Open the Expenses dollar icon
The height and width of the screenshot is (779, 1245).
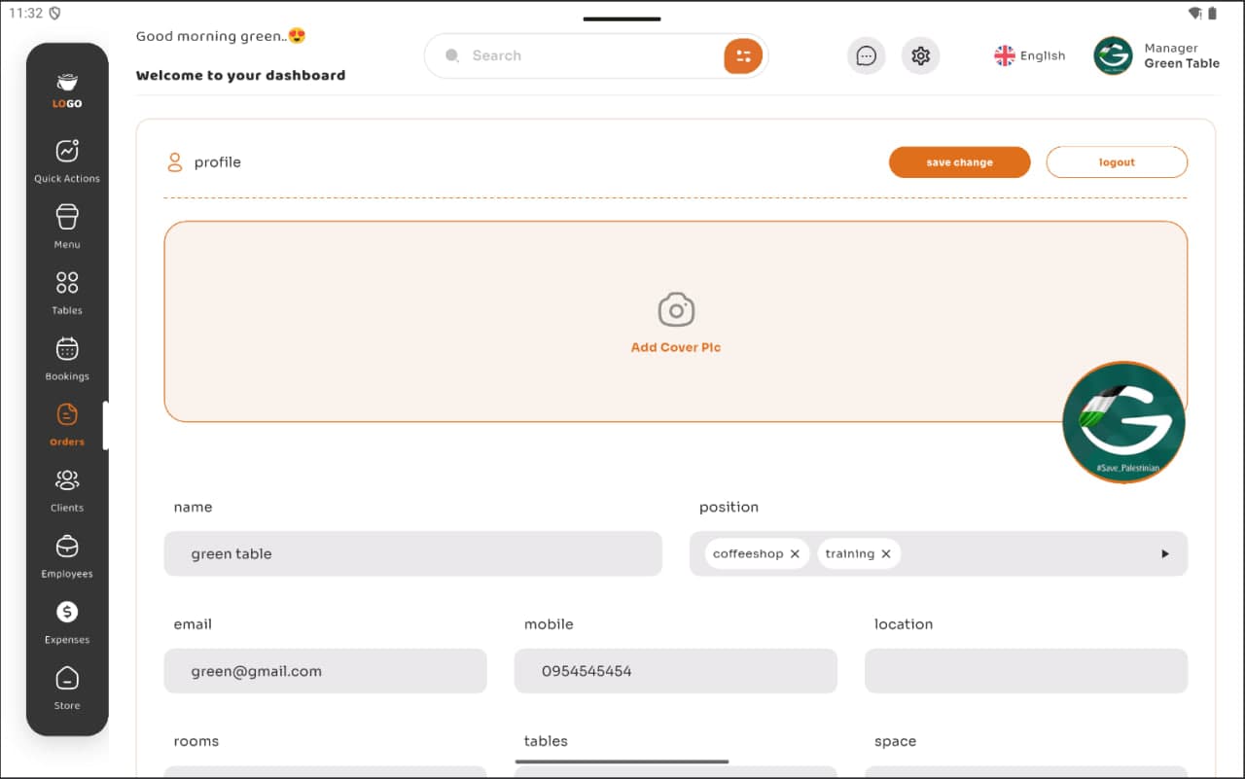click(67, 620)
